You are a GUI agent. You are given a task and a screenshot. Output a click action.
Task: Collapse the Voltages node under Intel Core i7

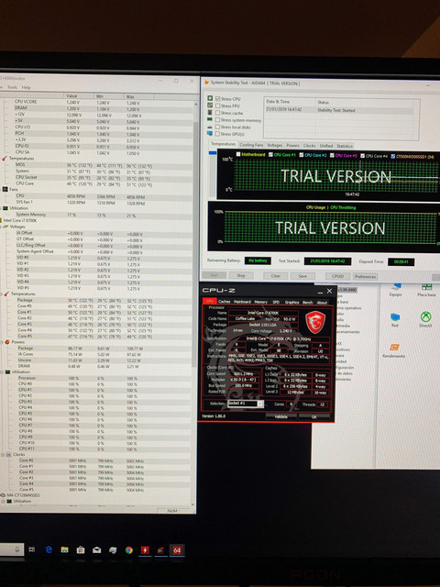(2, 227)
